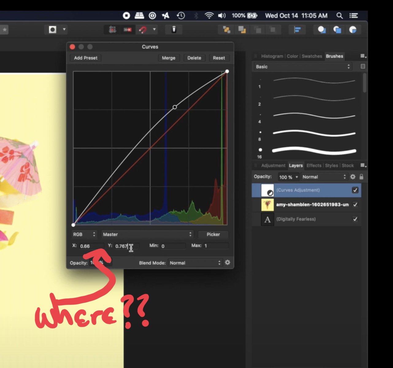Open the macOS Notification Center icon
Viewport: 393px width, 368px height.
(354, 15)
